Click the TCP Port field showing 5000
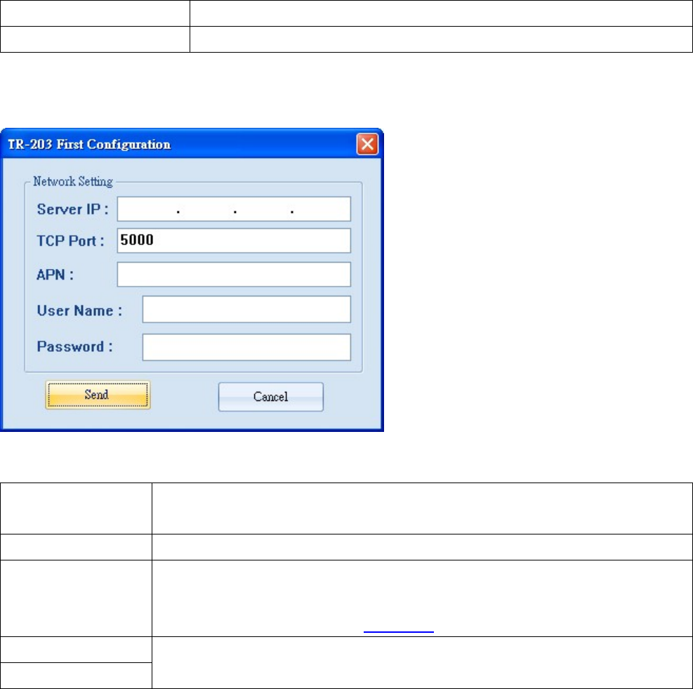 (x=234, y=241)
